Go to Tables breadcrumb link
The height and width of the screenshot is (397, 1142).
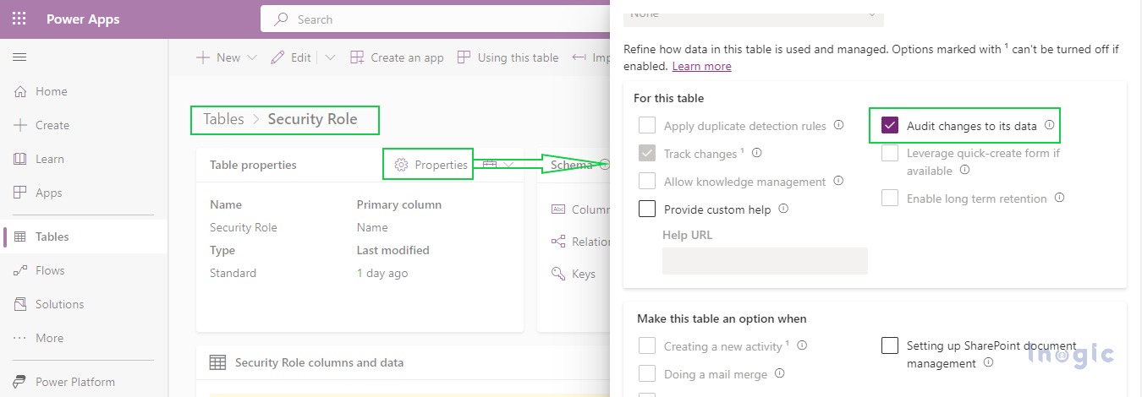tap(223, 119)
